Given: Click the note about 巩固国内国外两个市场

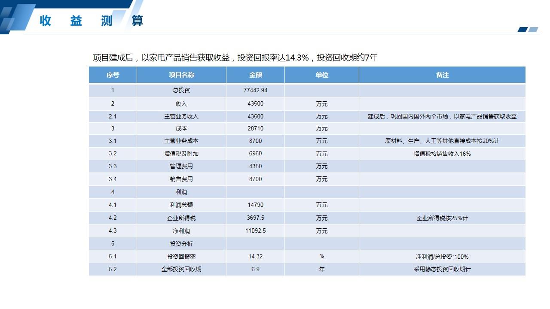Looking at the screenshot, I should (x=442, y=116).
